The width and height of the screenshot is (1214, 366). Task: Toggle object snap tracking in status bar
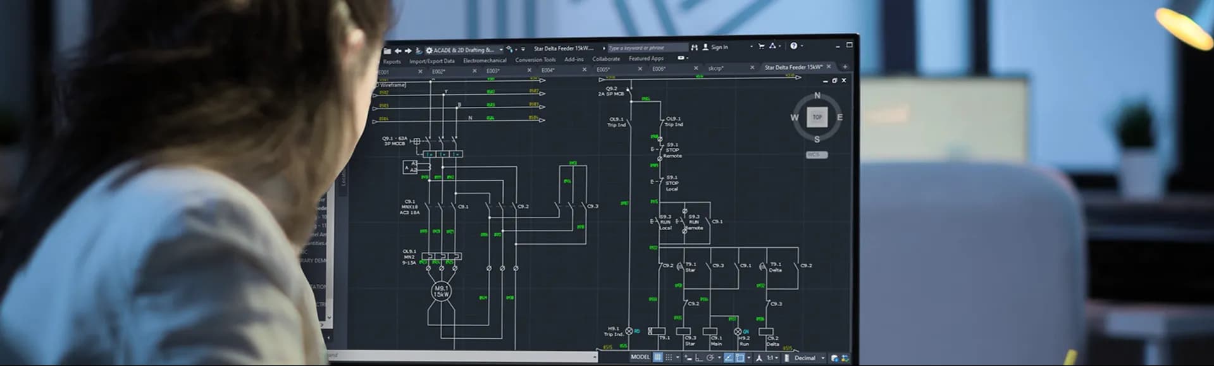729,358
